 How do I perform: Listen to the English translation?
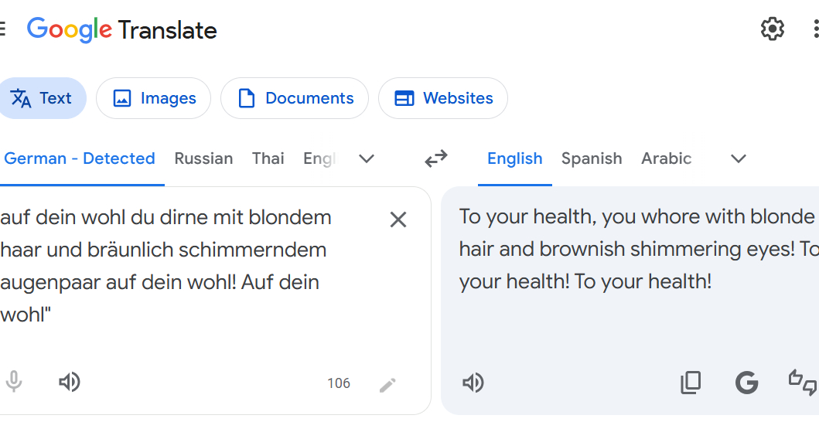click(x=473, y=383)
